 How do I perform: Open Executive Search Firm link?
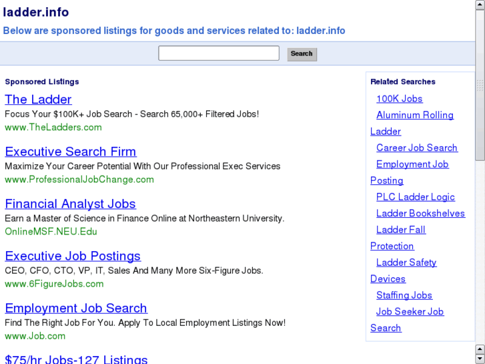pyautogui.click(x=71, y=152)
